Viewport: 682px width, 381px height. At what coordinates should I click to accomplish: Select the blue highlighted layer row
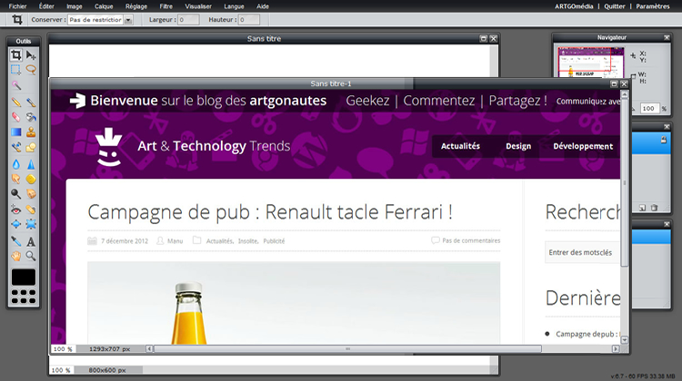tap(651, 143)
